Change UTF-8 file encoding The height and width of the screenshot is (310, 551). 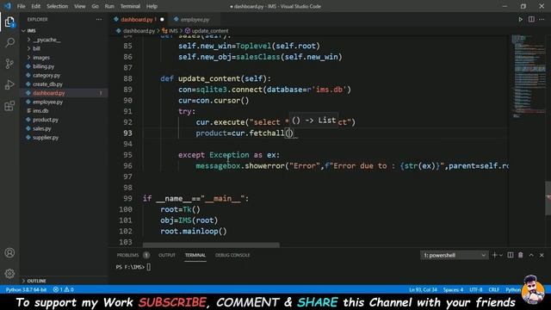pos(476,289)
